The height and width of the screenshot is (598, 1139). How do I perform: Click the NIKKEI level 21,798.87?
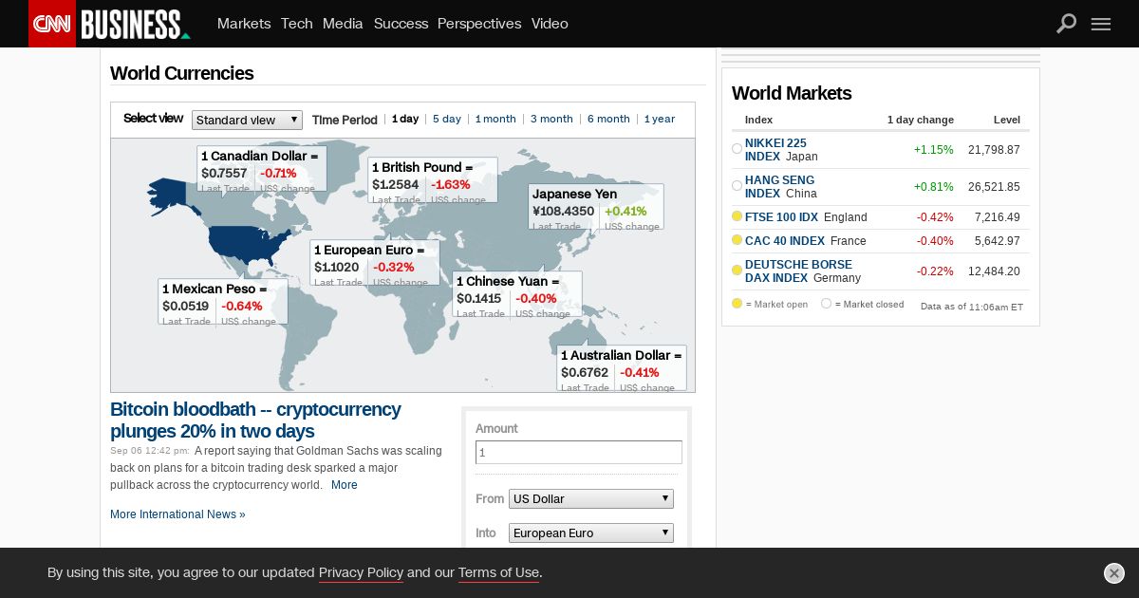click(994, 150)
